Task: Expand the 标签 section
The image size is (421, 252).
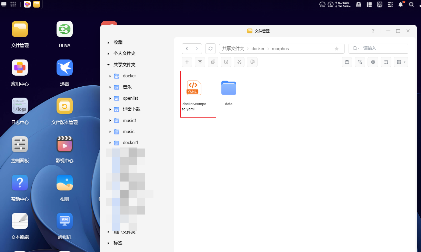Action: 109,243
